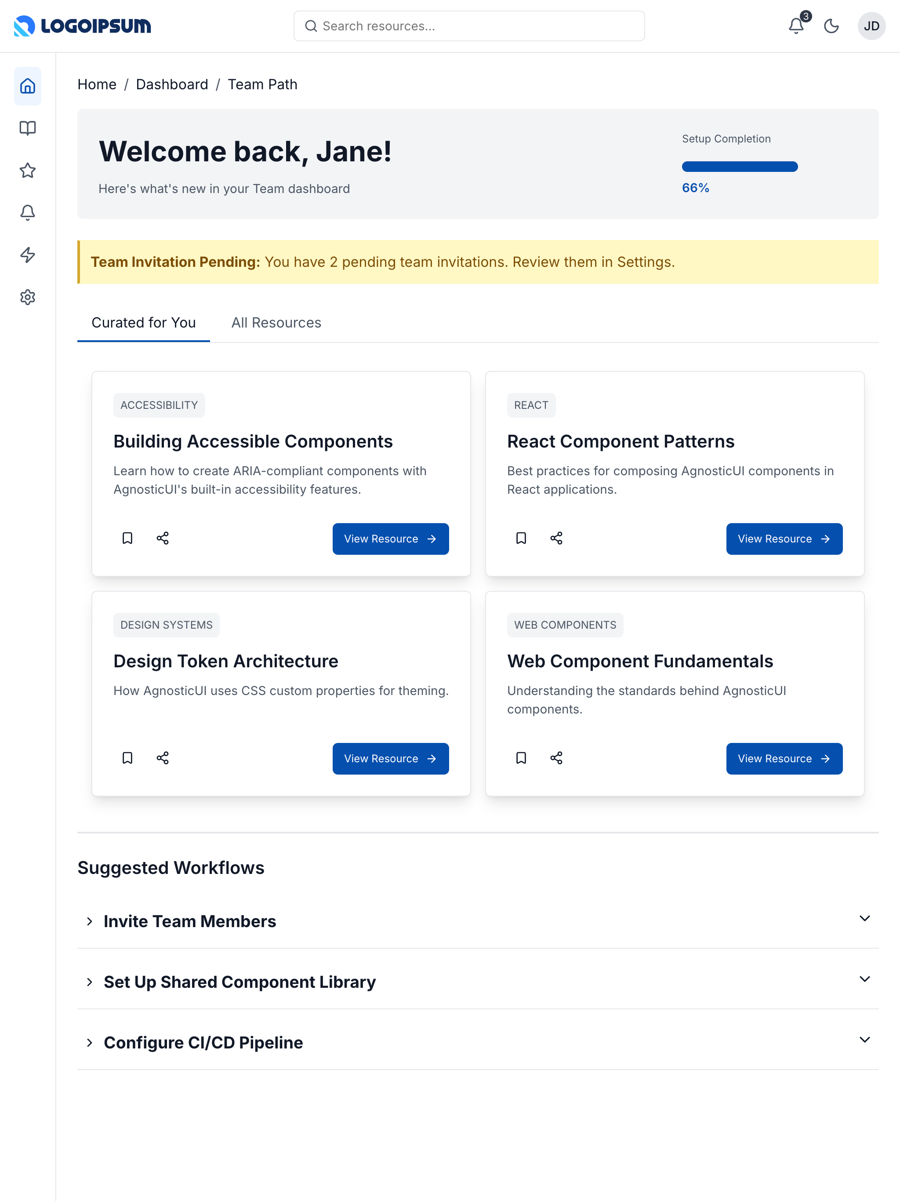Share Web Component Fundamentals resource

coord(556,758)
